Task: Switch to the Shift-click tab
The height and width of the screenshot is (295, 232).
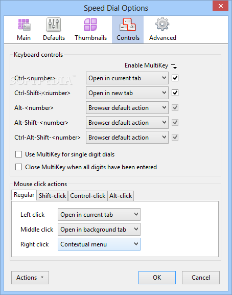Action: click(52, 196)
